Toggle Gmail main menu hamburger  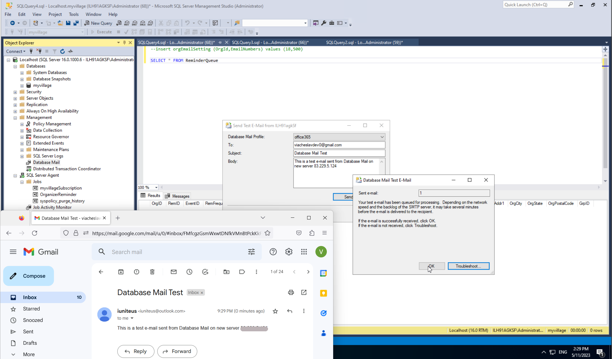13,252
